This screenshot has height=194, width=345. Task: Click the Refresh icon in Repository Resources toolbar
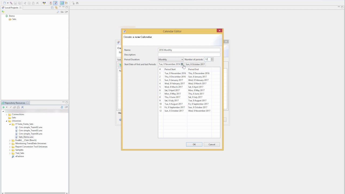coord(62,107)
